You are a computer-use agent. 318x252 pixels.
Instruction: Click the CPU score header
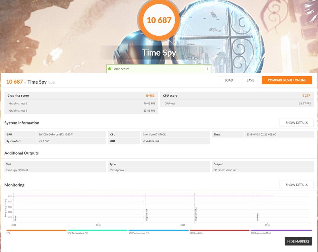(x=170, y=96)
